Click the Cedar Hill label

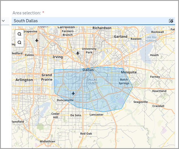coord(55,115)
